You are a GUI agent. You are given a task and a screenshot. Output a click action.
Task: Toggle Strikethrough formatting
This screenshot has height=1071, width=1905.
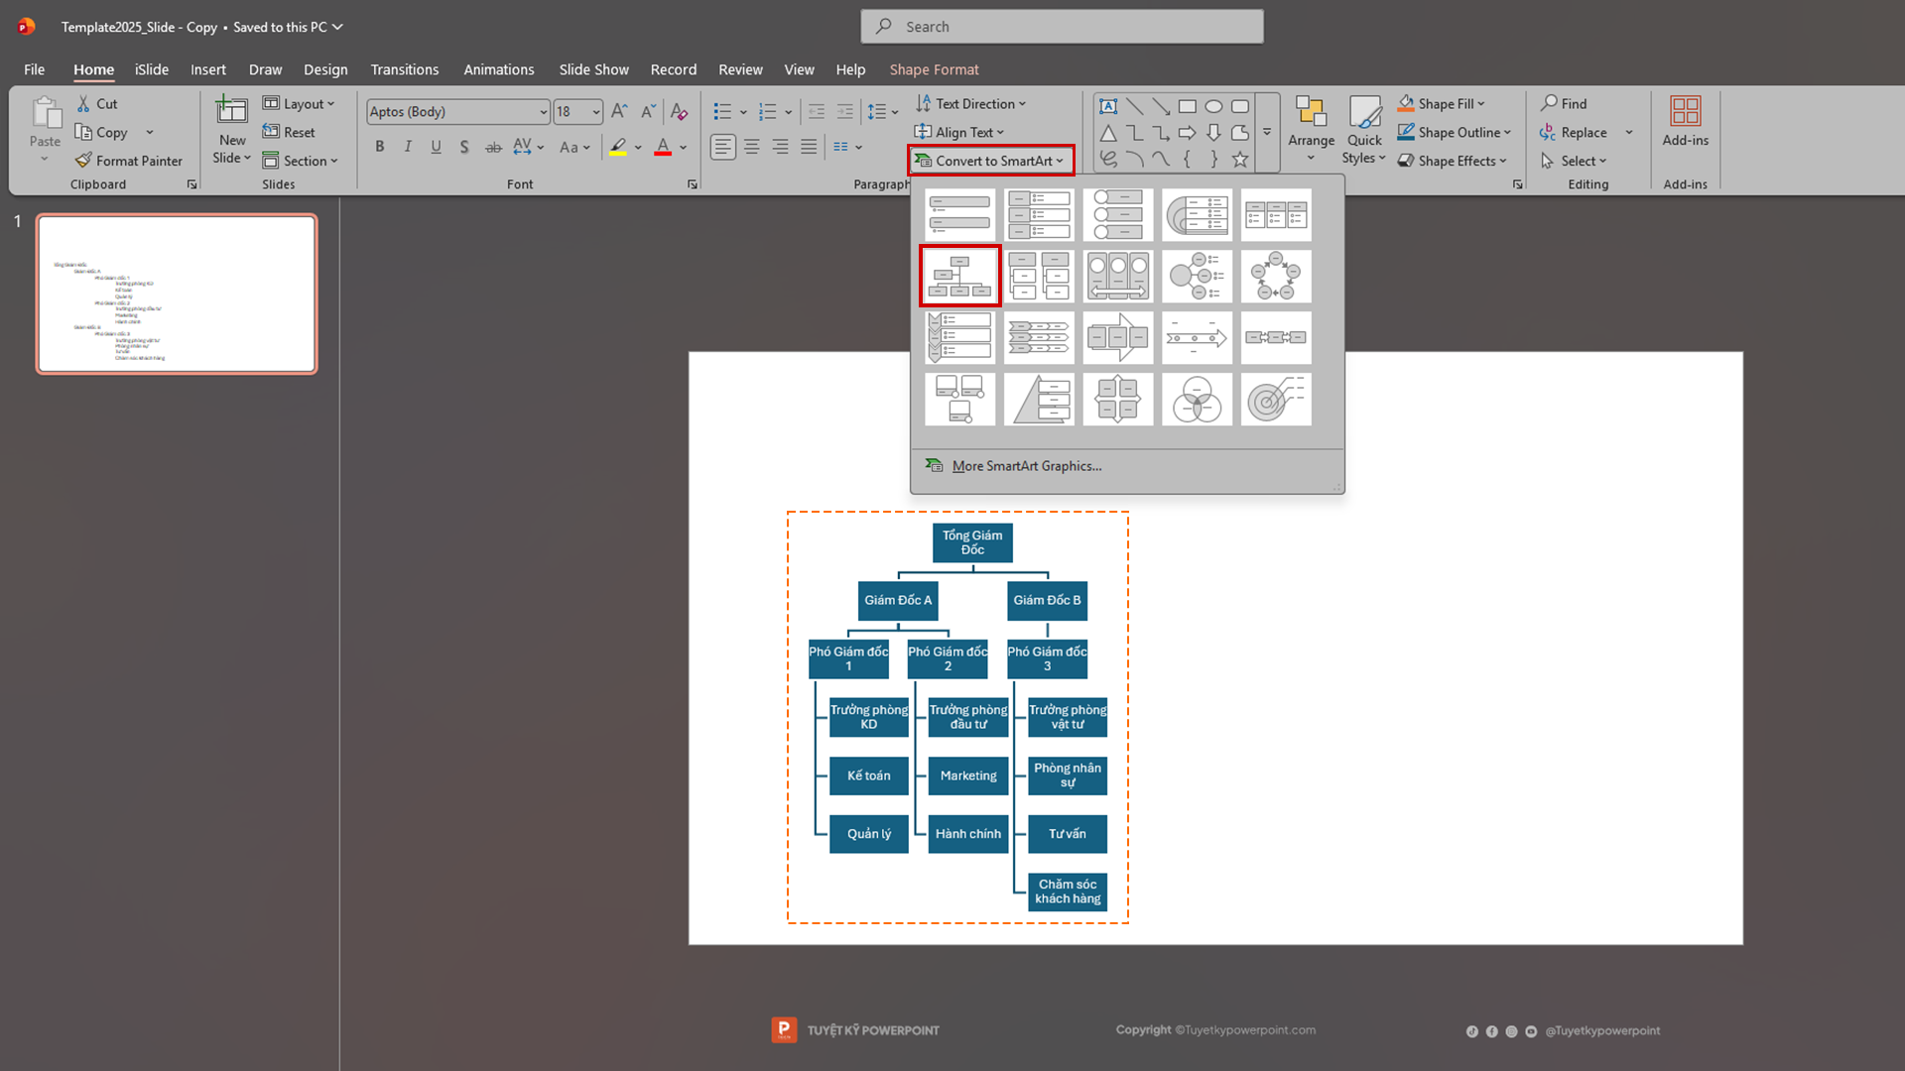(x=493, y=147)
